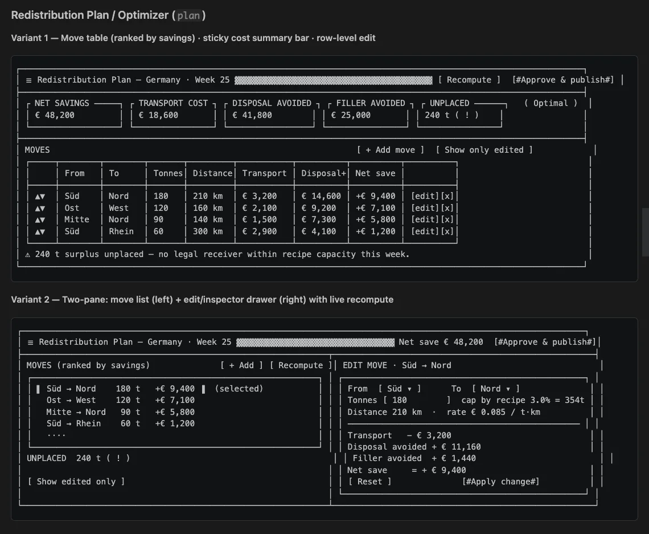Click the + Add move button

point(391,150)
